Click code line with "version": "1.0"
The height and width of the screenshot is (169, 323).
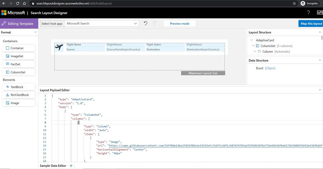point(71,103)
